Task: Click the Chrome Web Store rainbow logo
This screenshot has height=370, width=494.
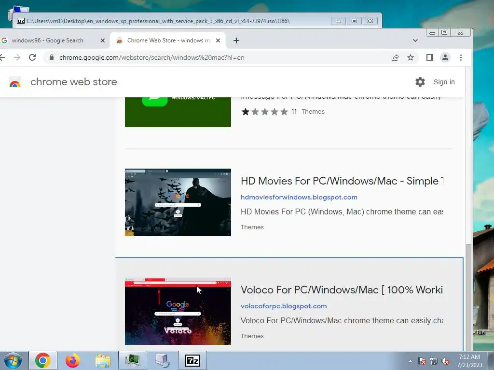Action: point(15,82)
